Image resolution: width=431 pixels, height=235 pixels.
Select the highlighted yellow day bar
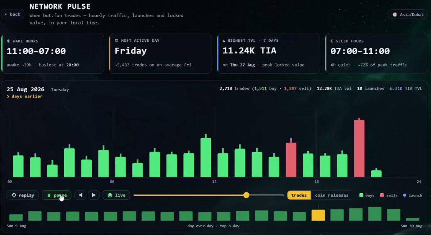pos(318,215)
